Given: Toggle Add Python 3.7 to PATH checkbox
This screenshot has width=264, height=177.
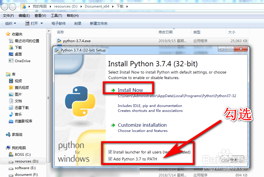Looking at the screenshot, I should 110,159.
